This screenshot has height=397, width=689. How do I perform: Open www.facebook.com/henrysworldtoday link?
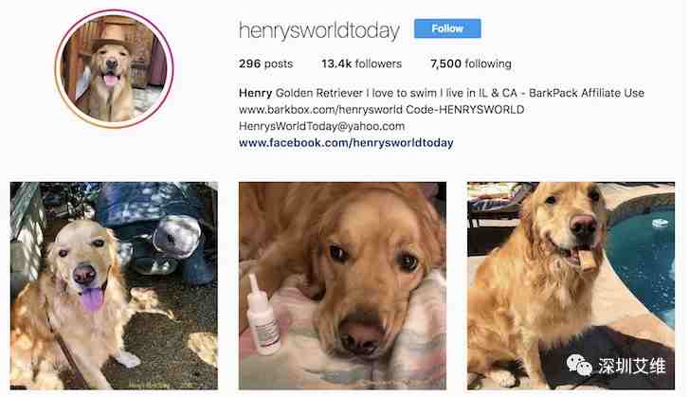click(346, 143)
